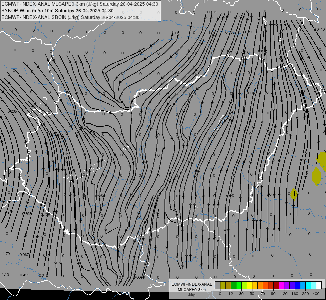Image resolution: width=326 pixels, height=300 pixels.
Task: Click legend scale value 12
Action: (x=231, y=294)
